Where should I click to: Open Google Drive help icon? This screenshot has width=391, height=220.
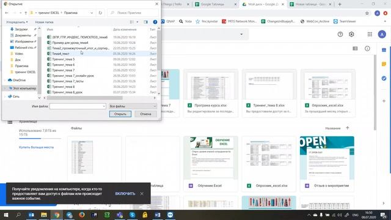340,34
